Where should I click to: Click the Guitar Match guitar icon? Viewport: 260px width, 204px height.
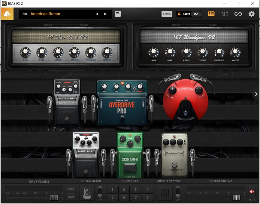(87, 193)
